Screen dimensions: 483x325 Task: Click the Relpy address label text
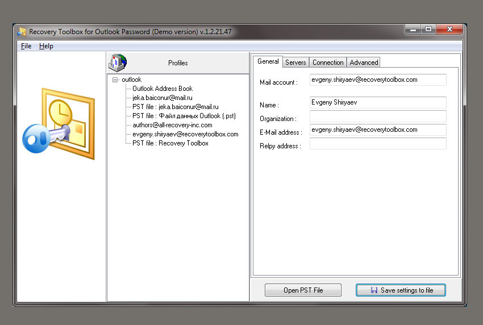coord(280,146)
